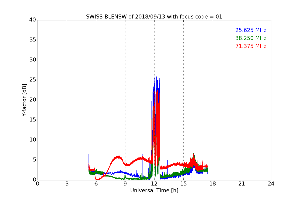Click the x-axis tick label 12
The image size is (301, 200).
click(154, 184)
